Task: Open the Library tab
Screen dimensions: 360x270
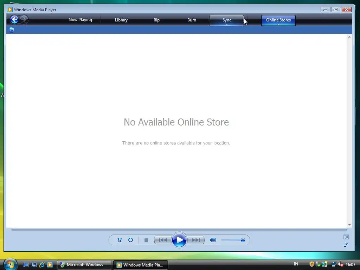Action: point(121,20)
